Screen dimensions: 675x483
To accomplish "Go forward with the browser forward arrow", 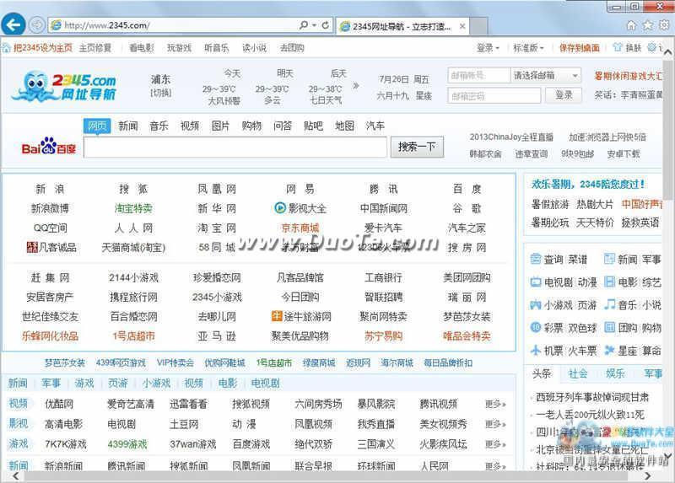I will (37, 25).
